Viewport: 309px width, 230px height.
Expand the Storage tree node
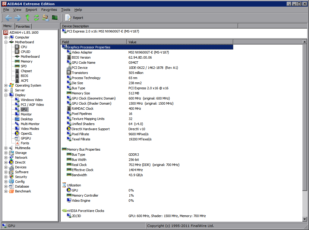pyautogui.click(x=6, y=153)
